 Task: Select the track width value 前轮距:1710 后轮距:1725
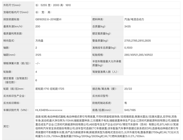click(50, 89)
